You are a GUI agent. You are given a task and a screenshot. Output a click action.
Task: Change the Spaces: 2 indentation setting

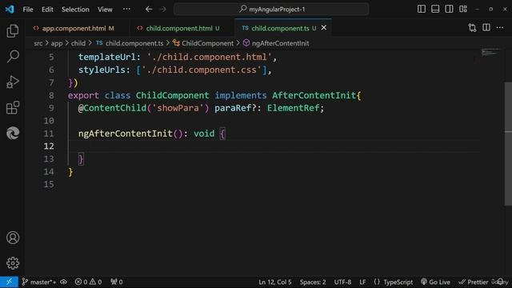tap(313, 282)
